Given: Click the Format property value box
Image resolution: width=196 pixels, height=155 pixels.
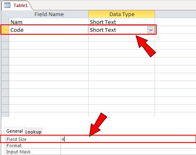Looking at the screenshot, I should (x=128, y=145).
